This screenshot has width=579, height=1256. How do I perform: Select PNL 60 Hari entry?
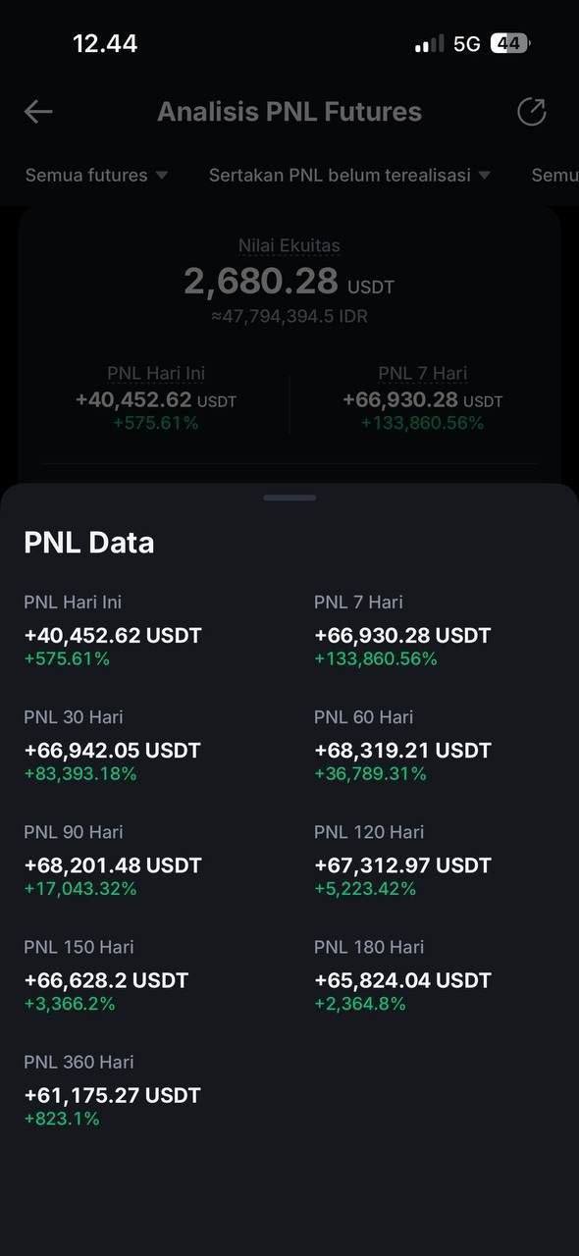402,745
